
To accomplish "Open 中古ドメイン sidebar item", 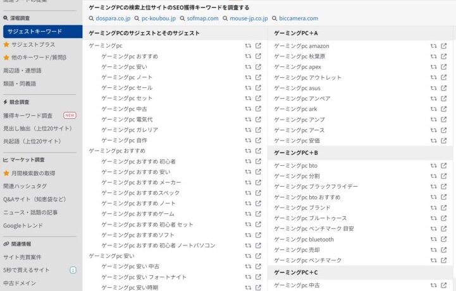I will pyautogui.click(x=20, y=283).
